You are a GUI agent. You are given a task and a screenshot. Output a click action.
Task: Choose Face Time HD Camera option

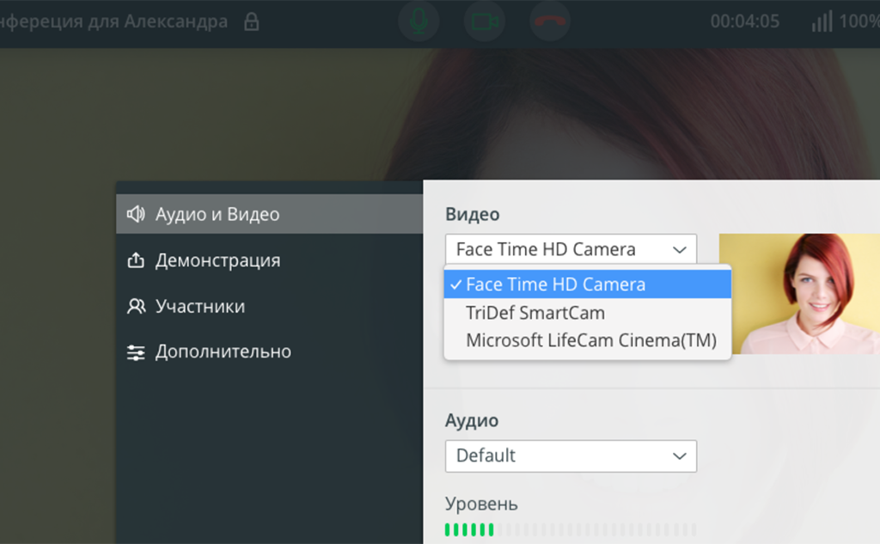click(555, 284)
